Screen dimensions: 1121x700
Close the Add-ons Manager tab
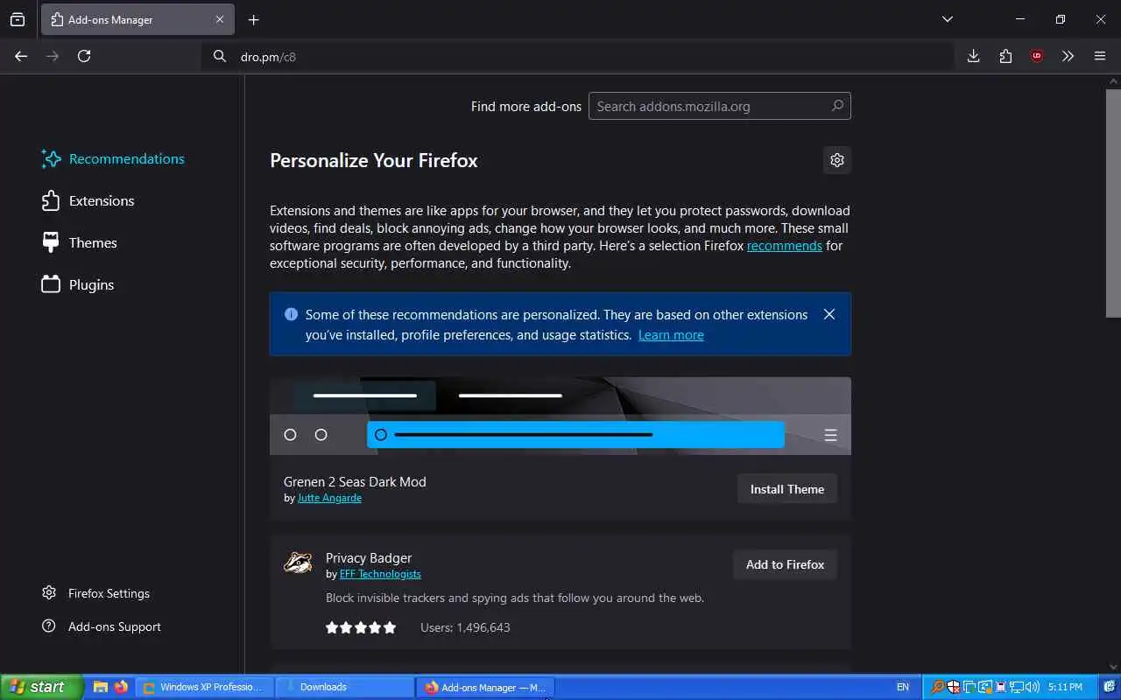pyautogui.click(x=220, y=19)
